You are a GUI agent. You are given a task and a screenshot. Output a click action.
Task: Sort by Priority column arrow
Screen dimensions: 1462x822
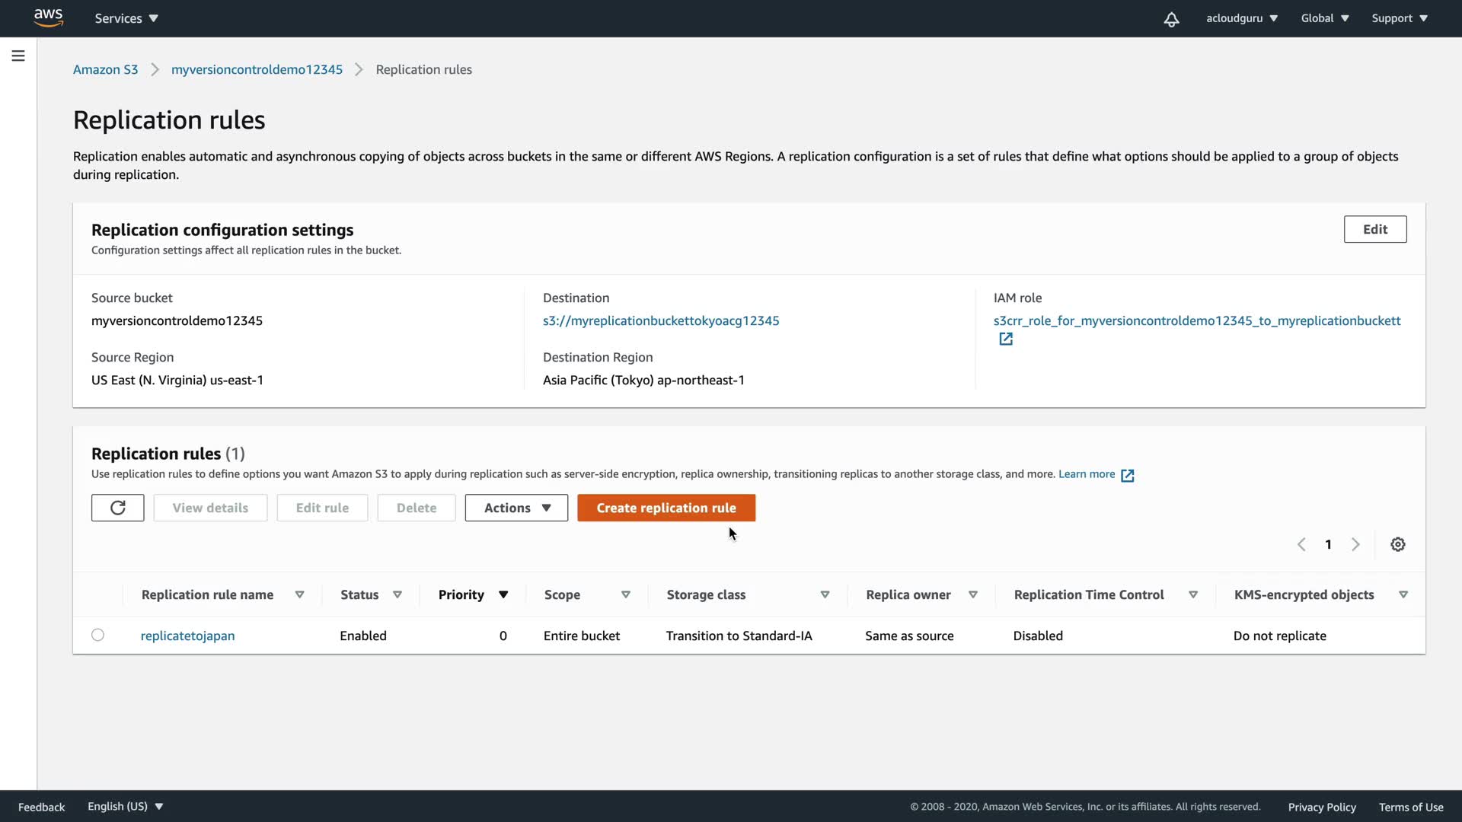pyautogui.click(x=503, y=594)
